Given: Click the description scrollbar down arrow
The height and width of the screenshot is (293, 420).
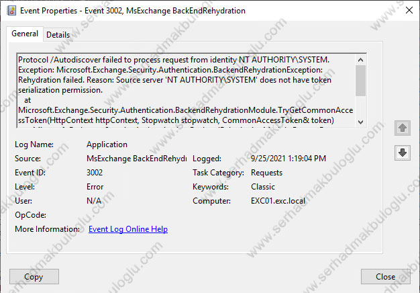Looking at the screenshot, I should click(360, 122).
